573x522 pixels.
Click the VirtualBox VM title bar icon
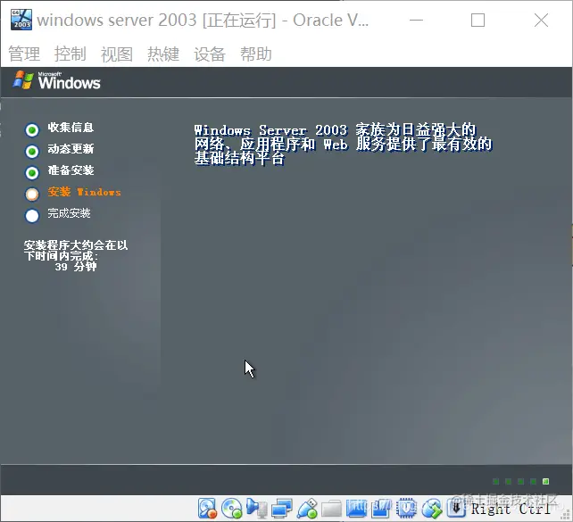21,20
